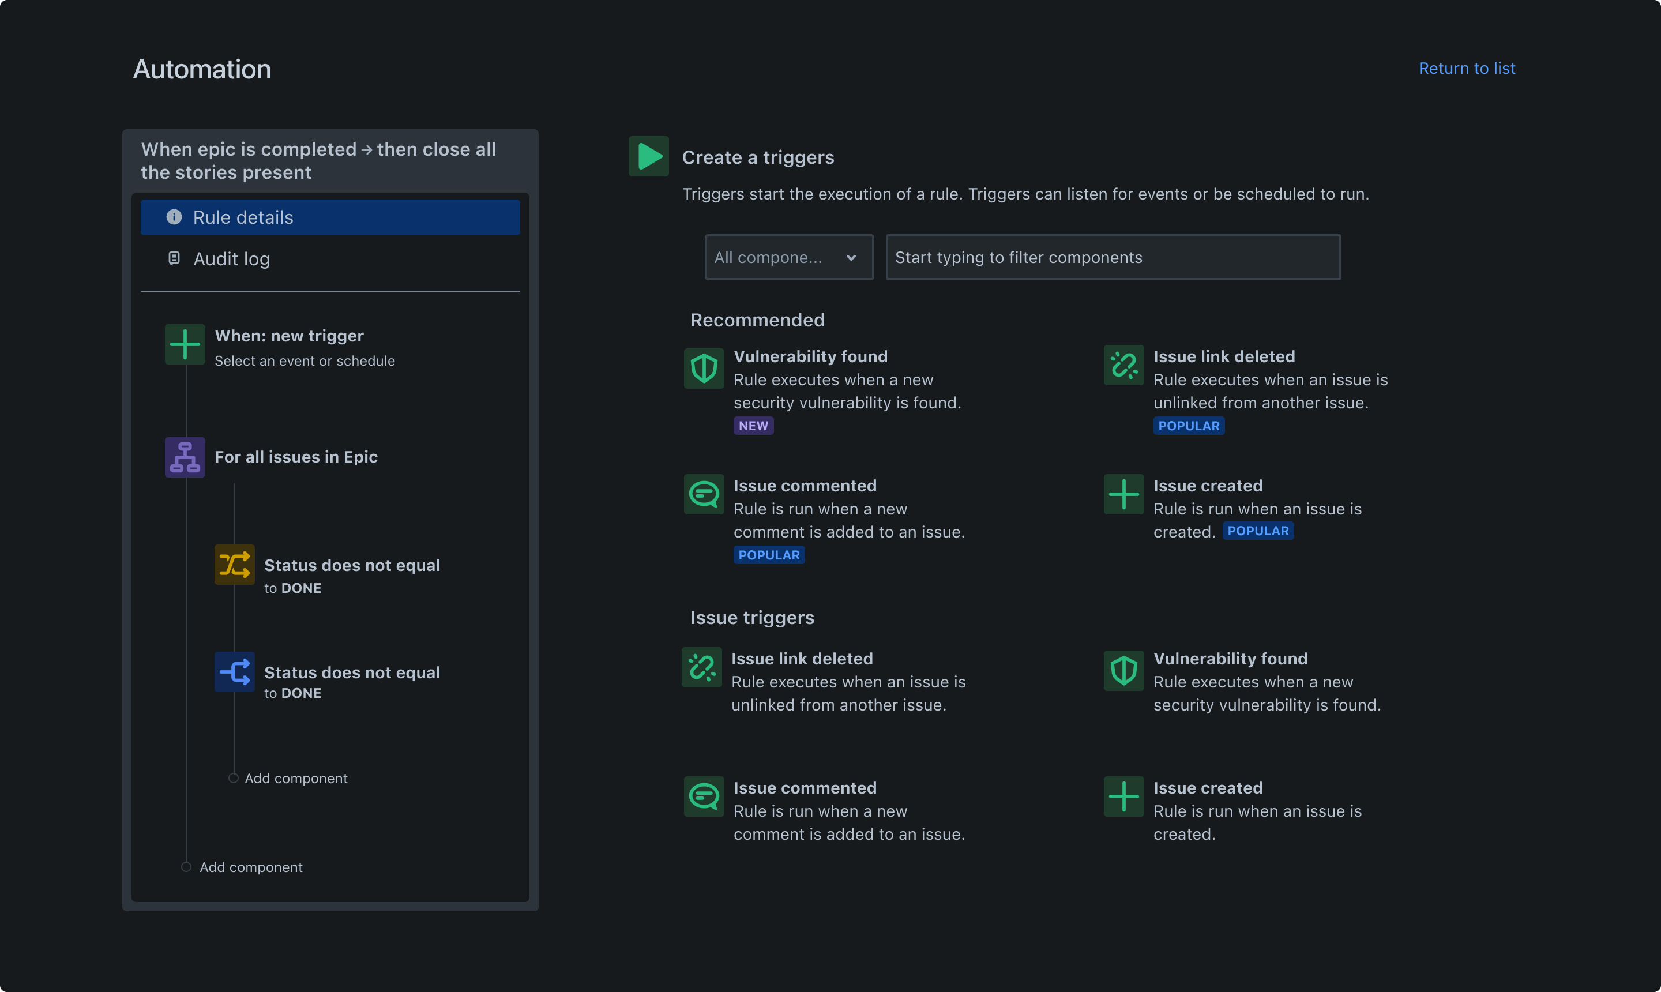Toggle the Issue created popular badge
The width and height of the screenshot is (1661, 992).
pyautogui.click(x=1257, y=530)
